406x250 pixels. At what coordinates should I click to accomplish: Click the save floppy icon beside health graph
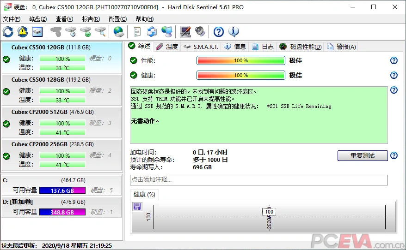click(137, 207)
